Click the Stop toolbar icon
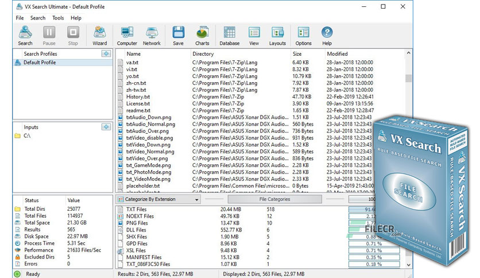 click(73, 36)
